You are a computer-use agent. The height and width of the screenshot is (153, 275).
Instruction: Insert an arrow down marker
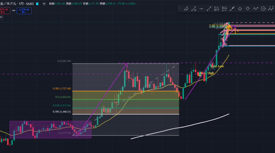(248, 9)
